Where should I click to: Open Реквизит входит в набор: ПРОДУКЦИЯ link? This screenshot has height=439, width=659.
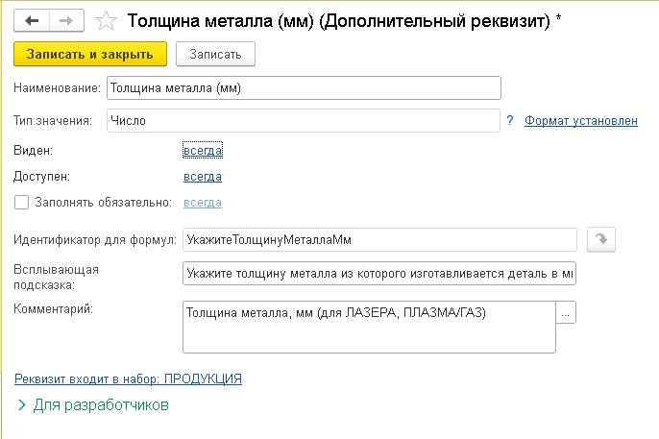pyautogui.click(x=128, y=378)
